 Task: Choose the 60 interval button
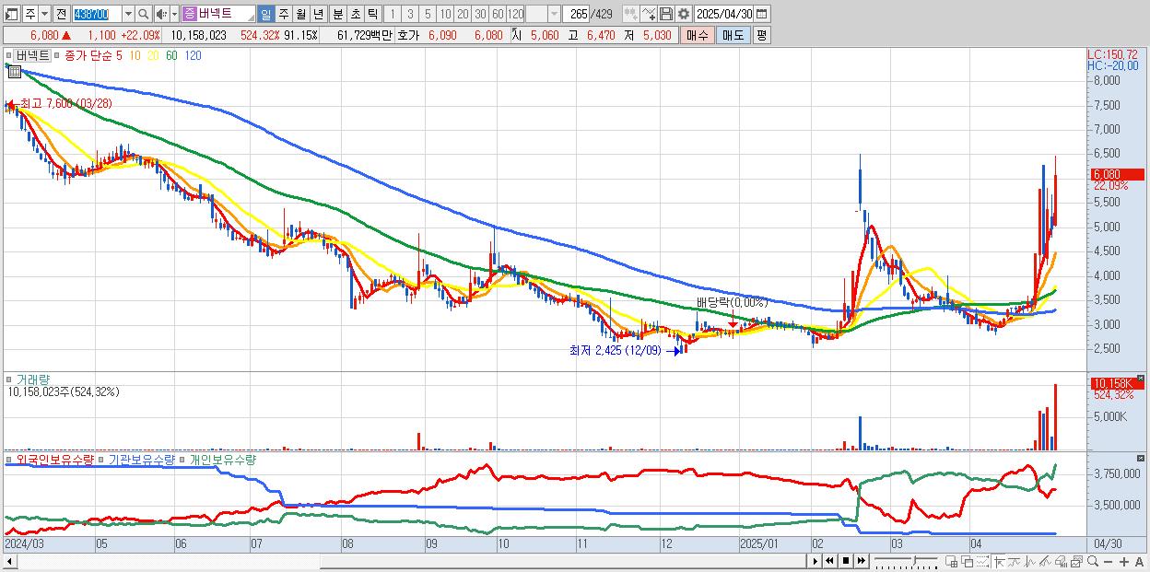tap(498, 14)
